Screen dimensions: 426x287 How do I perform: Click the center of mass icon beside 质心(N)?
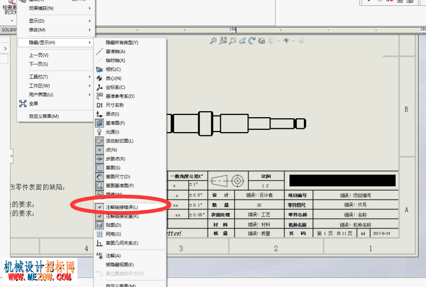click(100, 78)
